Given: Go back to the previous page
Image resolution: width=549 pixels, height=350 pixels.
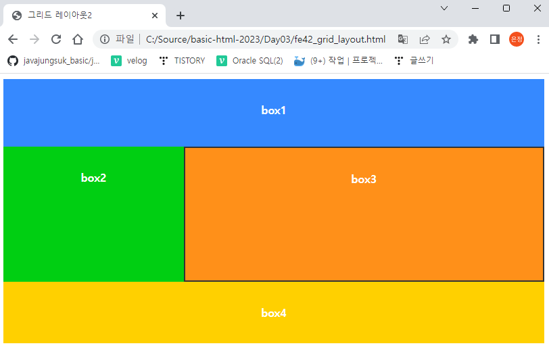Looking at the screenshot, I should [x=13, y=39].
